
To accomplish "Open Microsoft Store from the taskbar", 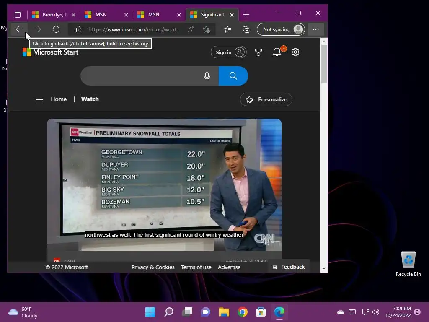I will pyautogui.click(x=261, y=312).
